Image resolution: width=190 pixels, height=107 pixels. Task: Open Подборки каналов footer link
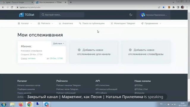click(x=26, y=89)
